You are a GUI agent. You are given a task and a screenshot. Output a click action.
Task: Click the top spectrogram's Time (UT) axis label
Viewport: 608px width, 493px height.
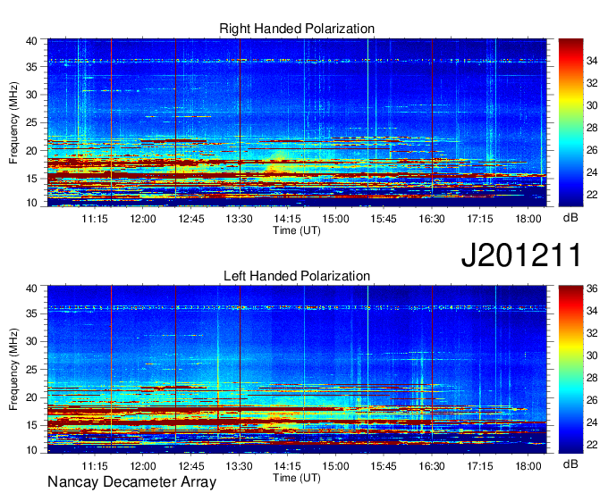click(297, 230)
